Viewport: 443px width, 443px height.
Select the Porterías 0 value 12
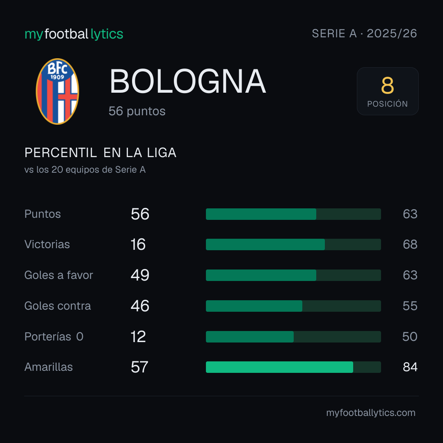138,336
